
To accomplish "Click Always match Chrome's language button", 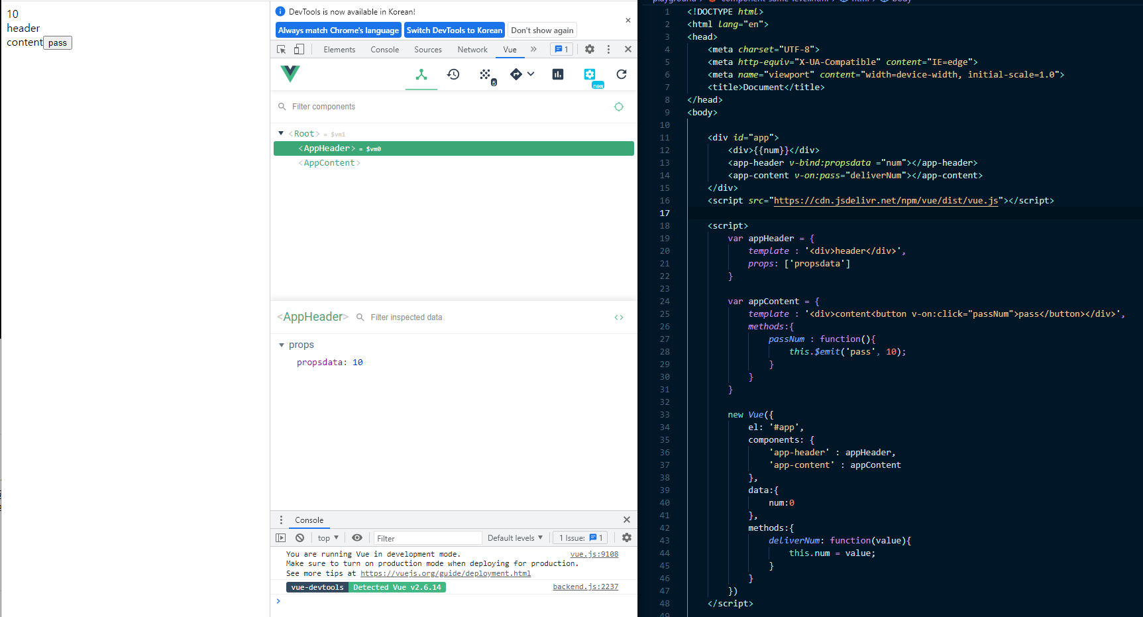I will coord(339,30).
